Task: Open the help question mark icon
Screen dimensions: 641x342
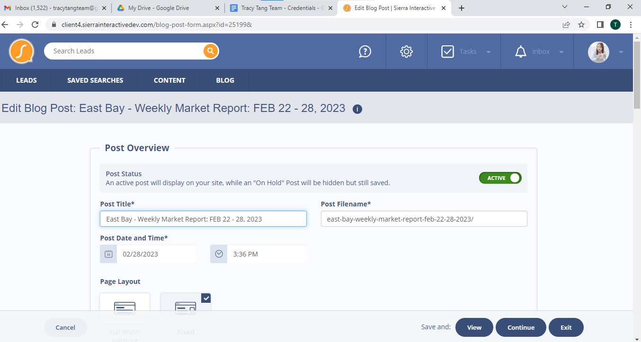Action: pyautogui.click(x=365, y=51)
